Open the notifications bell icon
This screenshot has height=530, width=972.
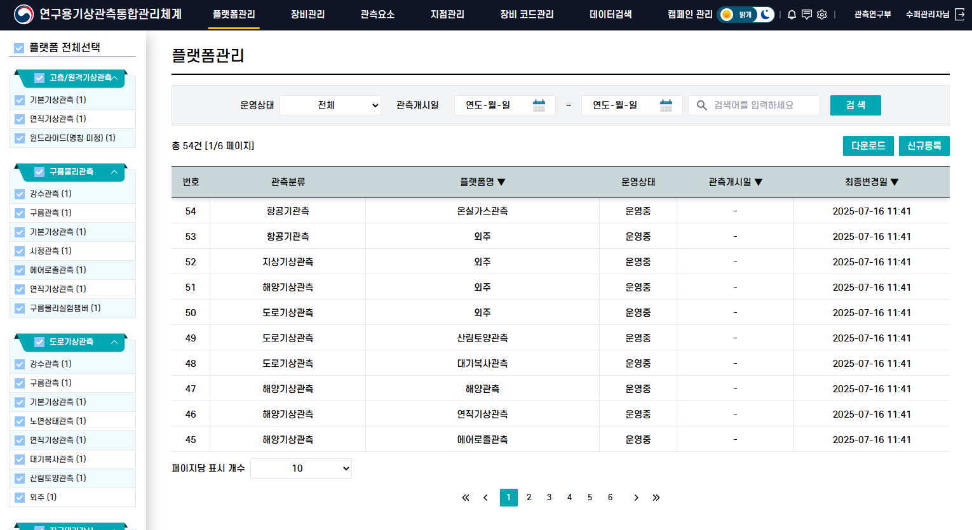792,15
